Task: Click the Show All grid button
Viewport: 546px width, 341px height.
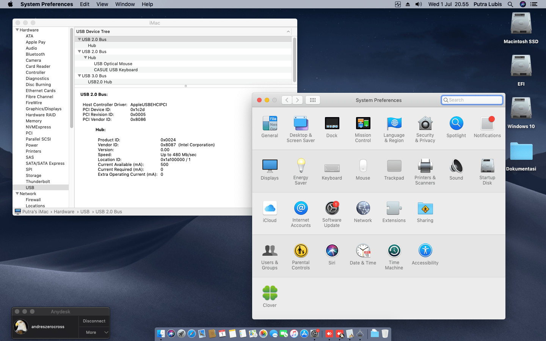Action: click(x=313, y=100)
